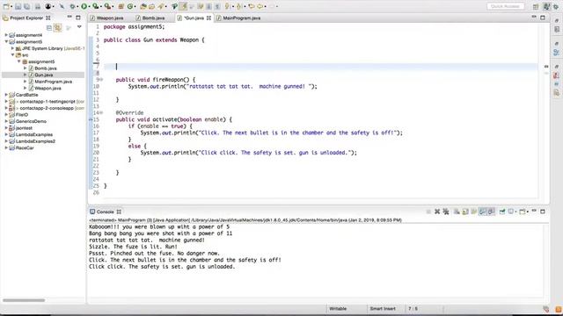Screen dimensions: 563x316
Task: Click Project Explorer horizontal scrollbar
Action: [24, 300]
